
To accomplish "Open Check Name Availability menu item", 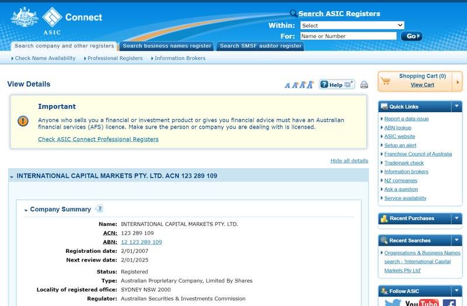I will tap(45, 58).
